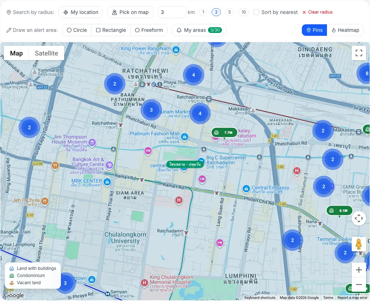Select the 3 km radius preset

pos(216,12)
